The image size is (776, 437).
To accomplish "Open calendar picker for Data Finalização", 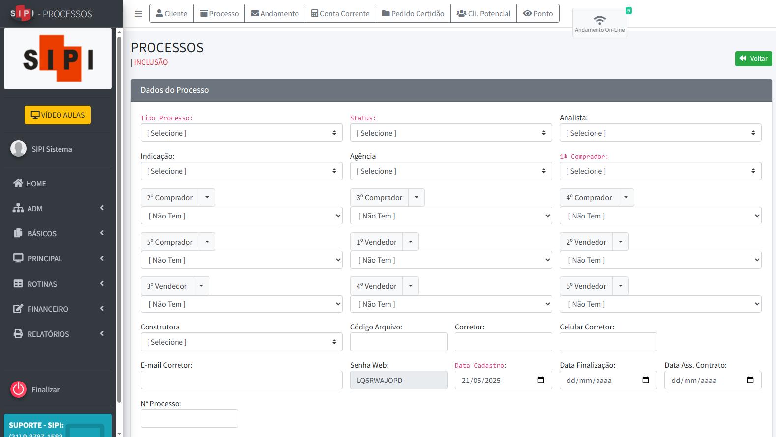I will tap(646, 380).
